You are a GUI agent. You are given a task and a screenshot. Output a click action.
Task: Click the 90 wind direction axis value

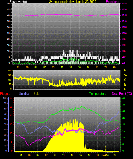click(x=10, y=84)
